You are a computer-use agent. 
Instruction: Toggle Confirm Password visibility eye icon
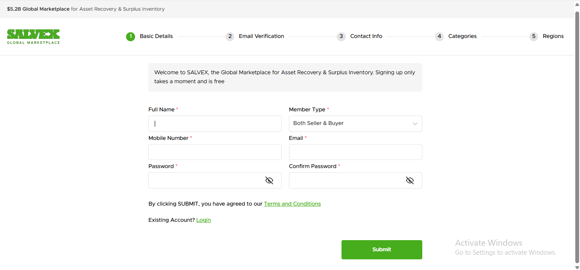410,180
